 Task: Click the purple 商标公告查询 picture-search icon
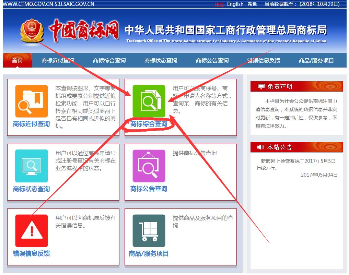click(149, 166)
